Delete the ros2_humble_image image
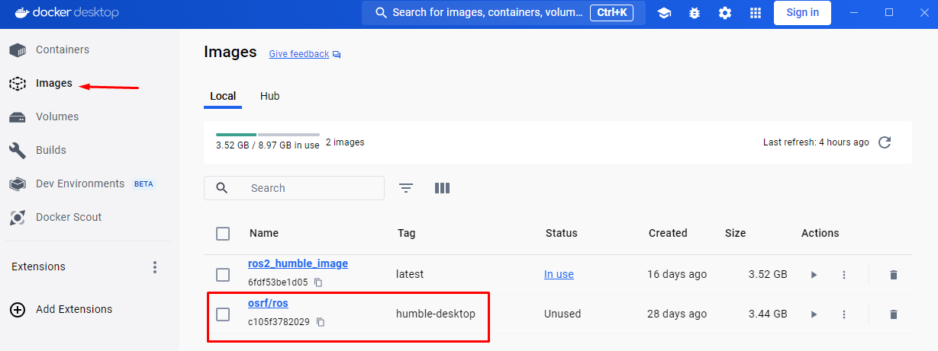This screenshot has height=351, width=938. [894, 275]
